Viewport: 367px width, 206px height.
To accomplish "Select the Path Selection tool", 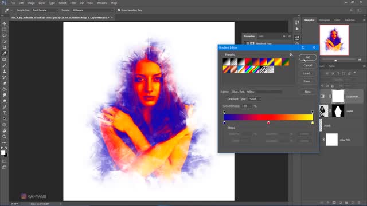I will [x=4, y=119].
